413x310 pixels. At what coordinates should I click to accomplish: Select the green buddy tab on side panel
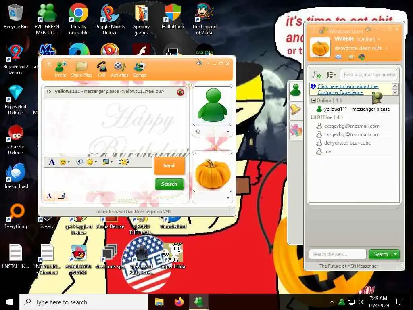[x=296, y=90]
